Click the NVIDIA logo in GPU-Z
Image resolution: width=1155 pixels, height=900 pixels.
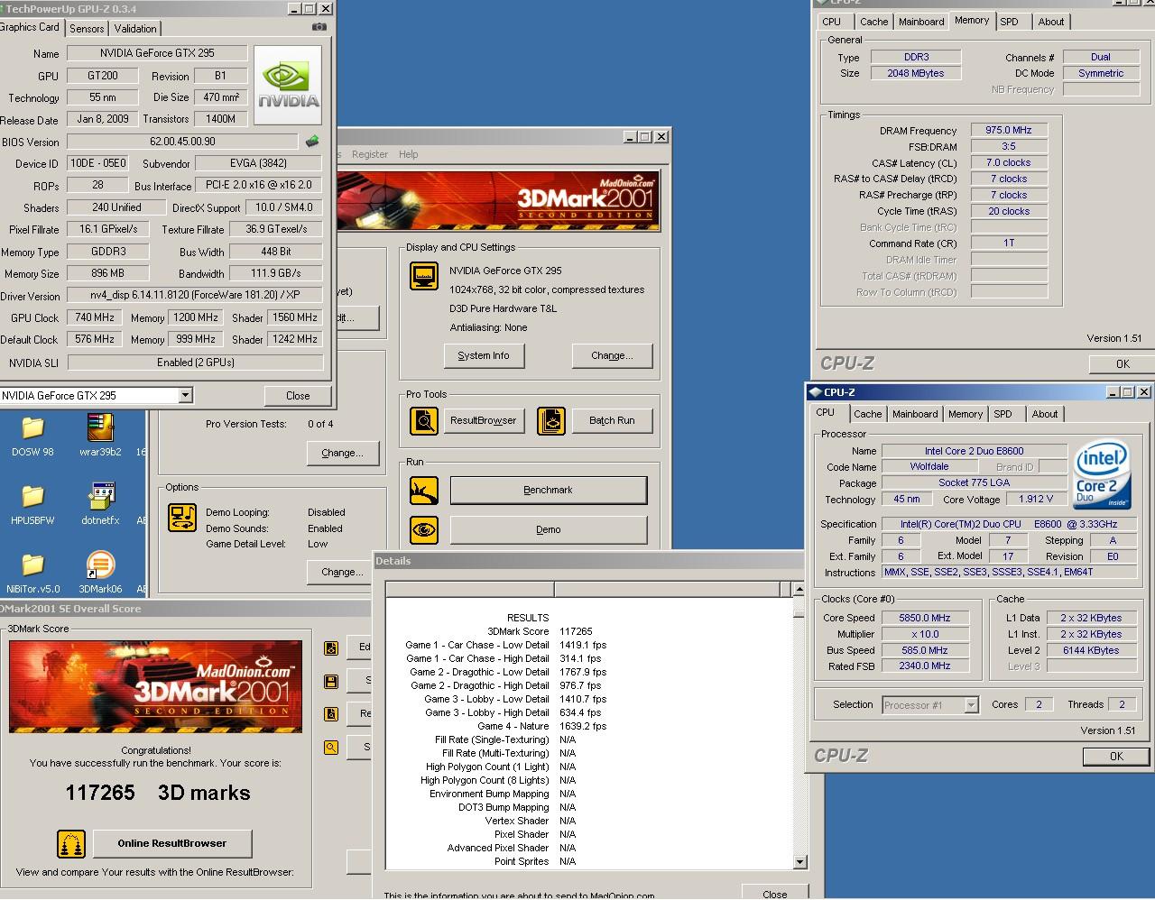(x=290, y=87)
